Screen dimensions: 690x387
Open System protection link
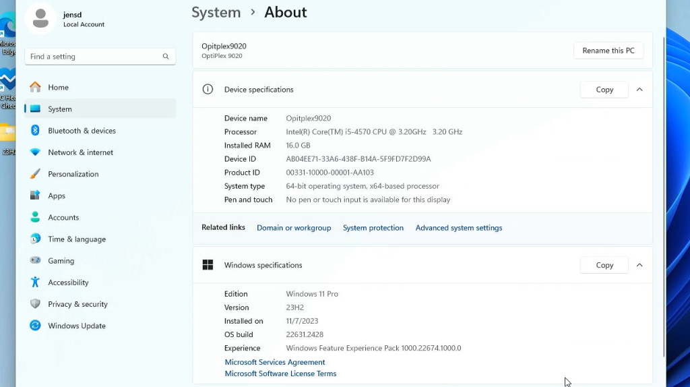(373, 228)
